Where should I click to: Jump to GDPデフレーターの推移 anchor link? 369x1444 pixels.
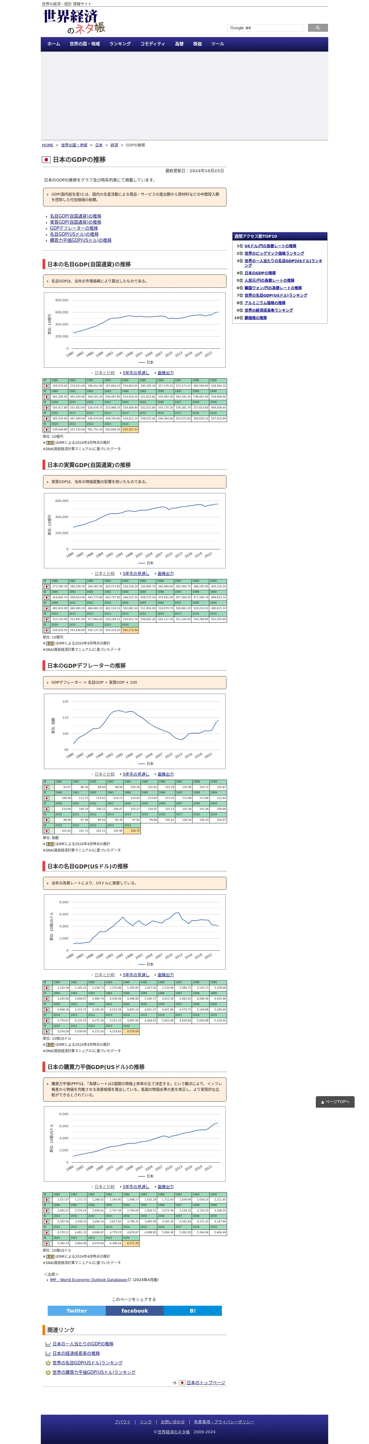point(74,228)
